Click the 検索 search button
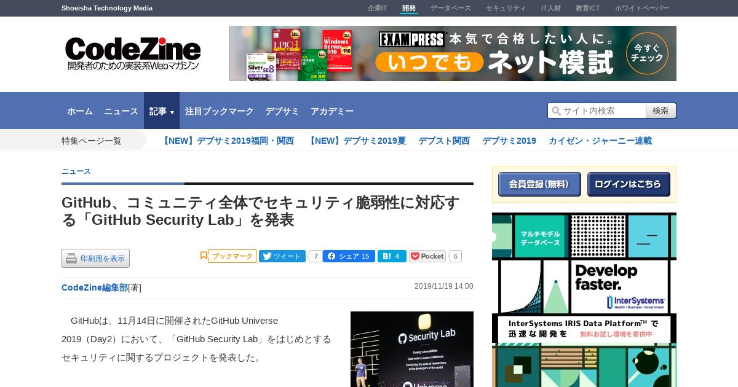Image resolution: width=738 pixels, height=387 pixels. coord(661,111)
